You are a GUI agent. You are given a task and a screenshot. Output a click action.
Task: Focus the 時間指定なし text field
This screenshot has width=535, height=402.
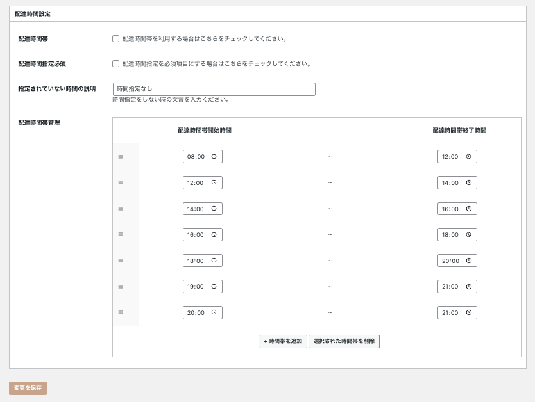(214, 89)
